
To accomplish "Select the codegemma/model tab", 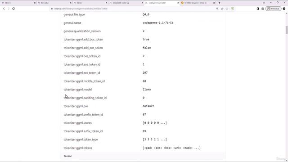I will tap(162, 3).
